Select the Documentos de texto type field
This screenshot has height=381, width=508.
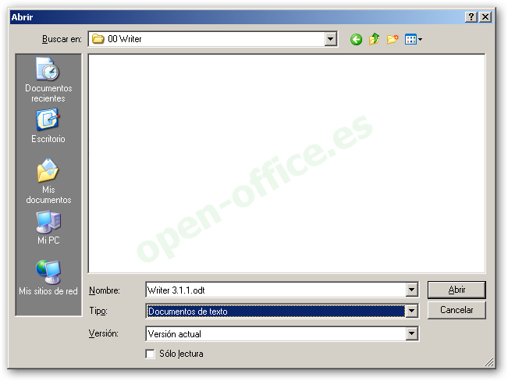275,312
